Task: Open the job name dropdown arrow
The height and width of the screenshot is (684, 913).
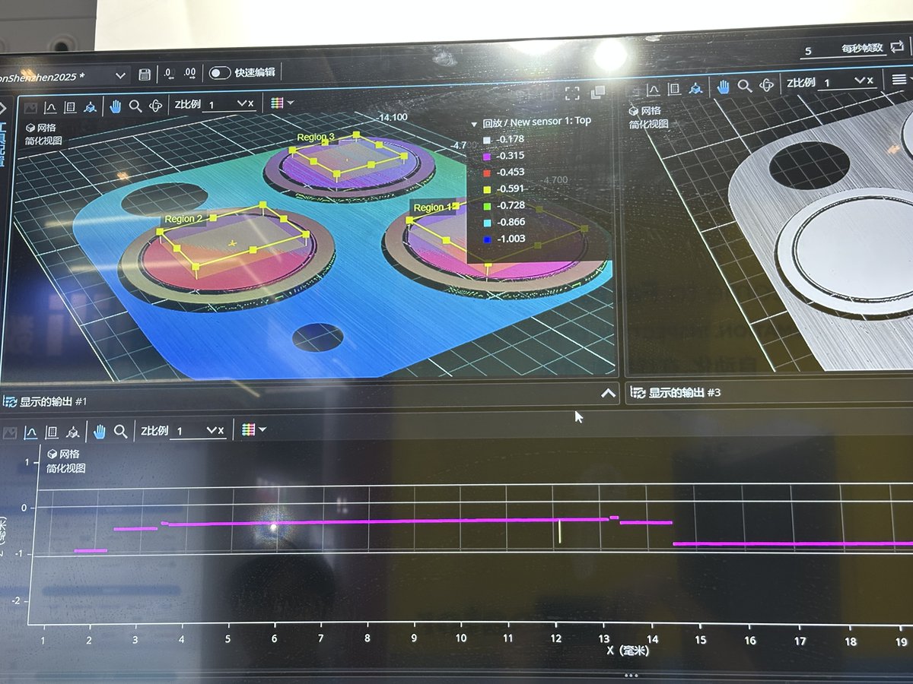Action: click(x=120, y=75)
